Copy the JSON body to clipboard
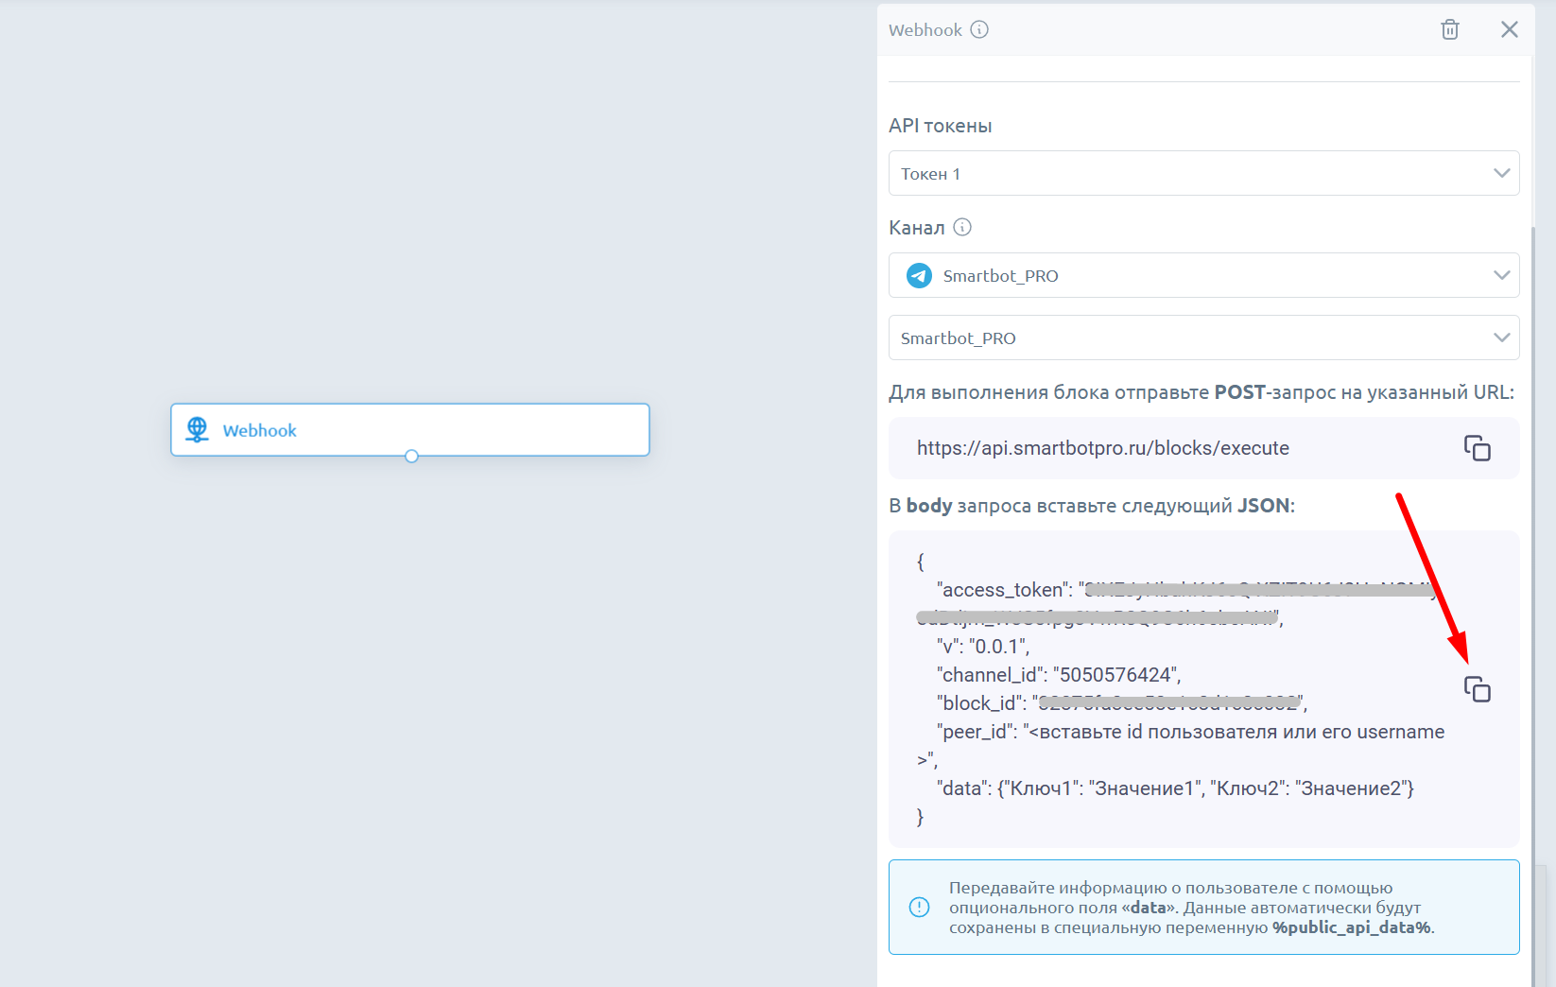This screenshot has width=1556, height=987. click(1477, 689)
